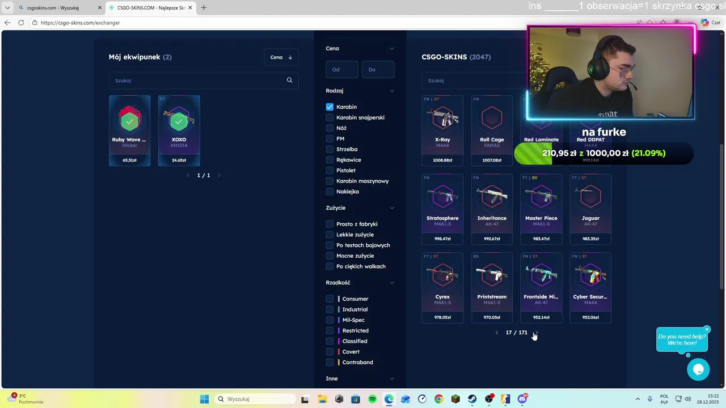Check the Karabin snajperski filter
The width and height of the screenshot is (726, 408).
[330, 117]
